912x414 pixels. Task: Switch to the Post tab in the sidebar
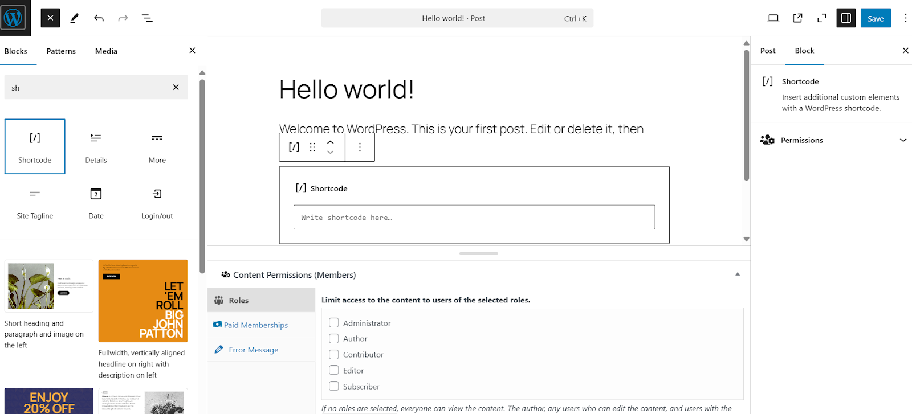(768, 51)
